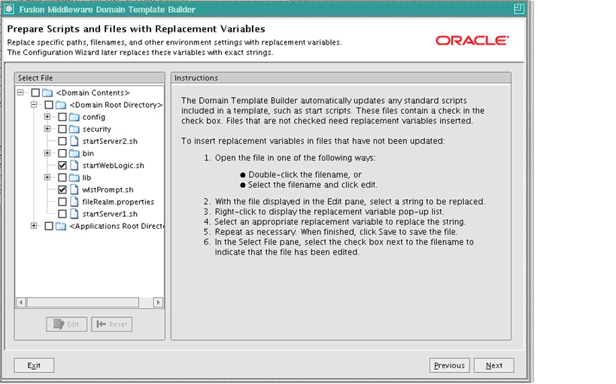Viewport: 616px width, 384px height.
Task: Click the fileRealm.properties file icon
Action: [74, 202]
